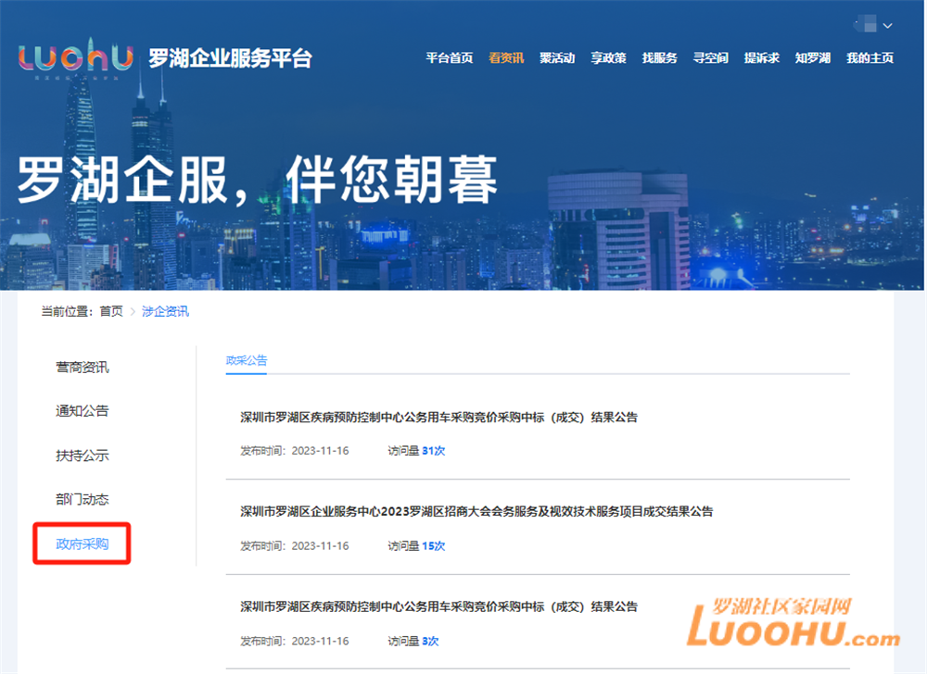Viewport: 927px width, 674px height.
Task: Select 提诉求 in the top menu
Action: click(761, 57)
